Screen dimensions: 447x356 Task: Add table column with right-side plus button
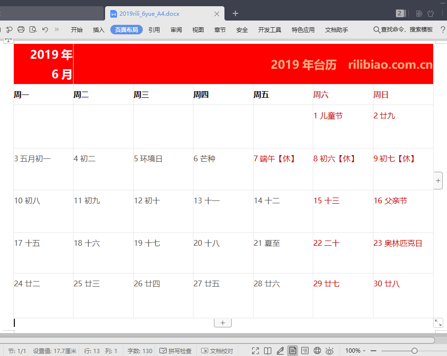coord(438,180)
